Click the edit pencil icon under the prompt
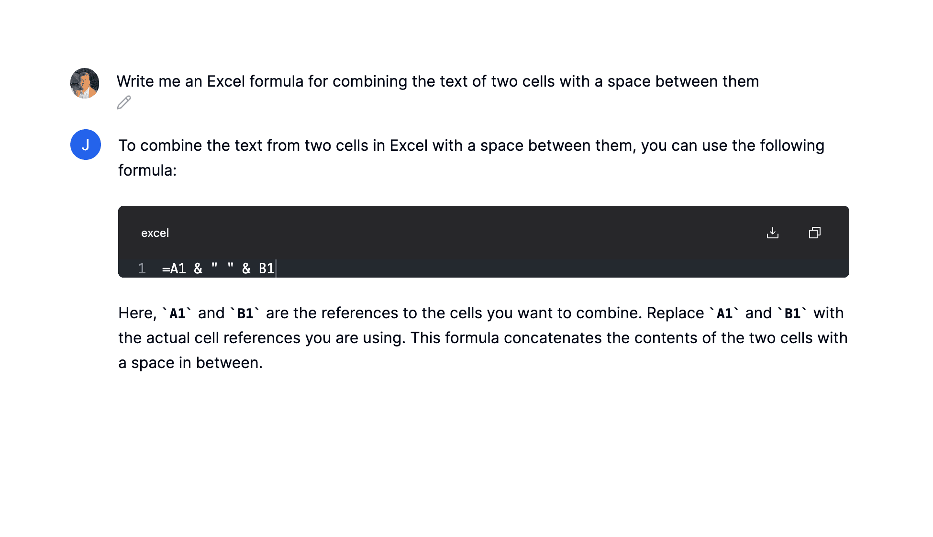Screen dimensions: 933x537 tap(124, 102)
